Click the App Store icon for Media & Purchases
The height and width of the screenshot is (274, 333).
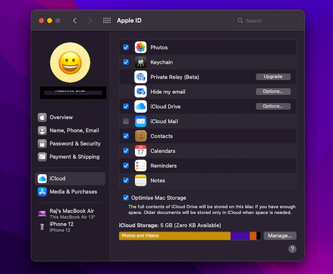click(42, 192)
